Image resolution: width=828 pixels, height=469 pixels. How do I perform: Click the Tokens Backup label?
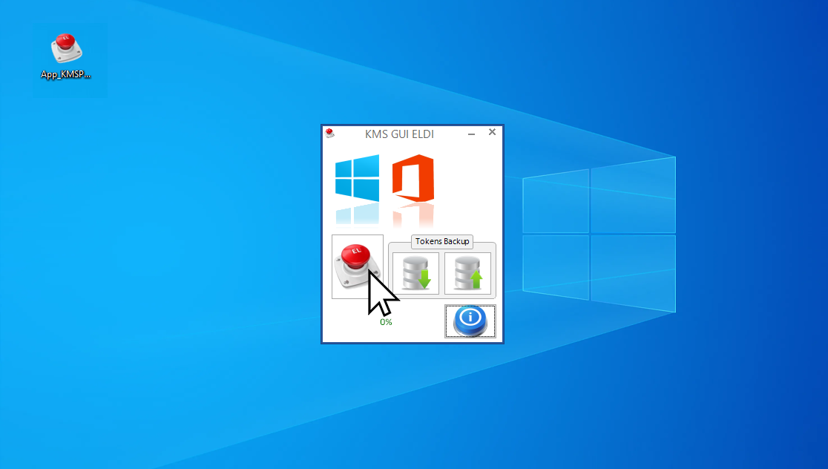click(442, 241)
